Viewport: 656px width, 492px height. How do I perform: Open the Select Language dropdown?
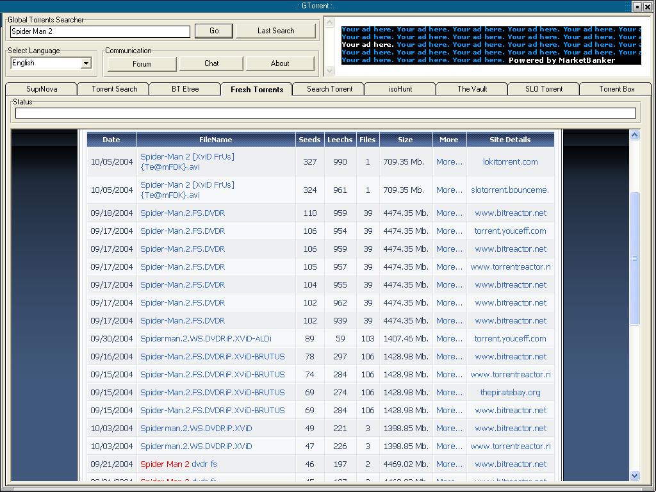coord(86,63)
